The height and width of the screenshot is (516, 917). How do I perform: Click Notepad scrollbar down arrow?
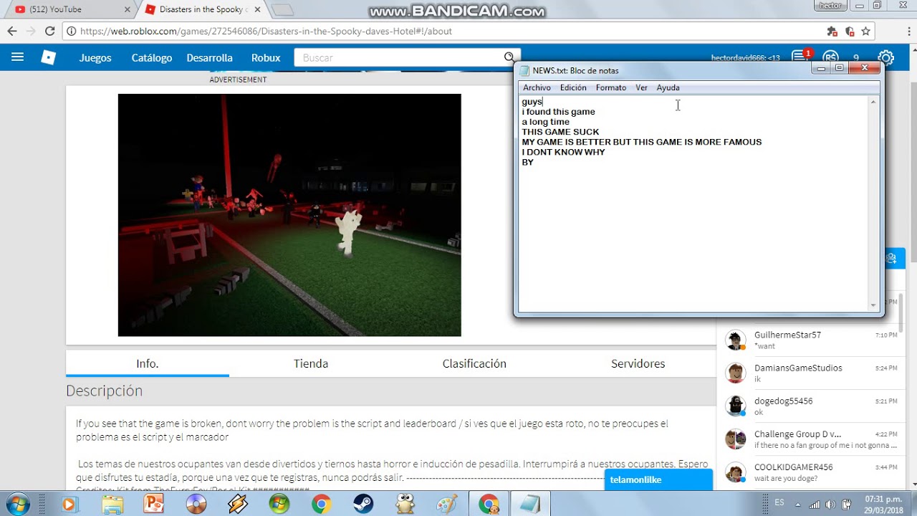tap(873, 306)
